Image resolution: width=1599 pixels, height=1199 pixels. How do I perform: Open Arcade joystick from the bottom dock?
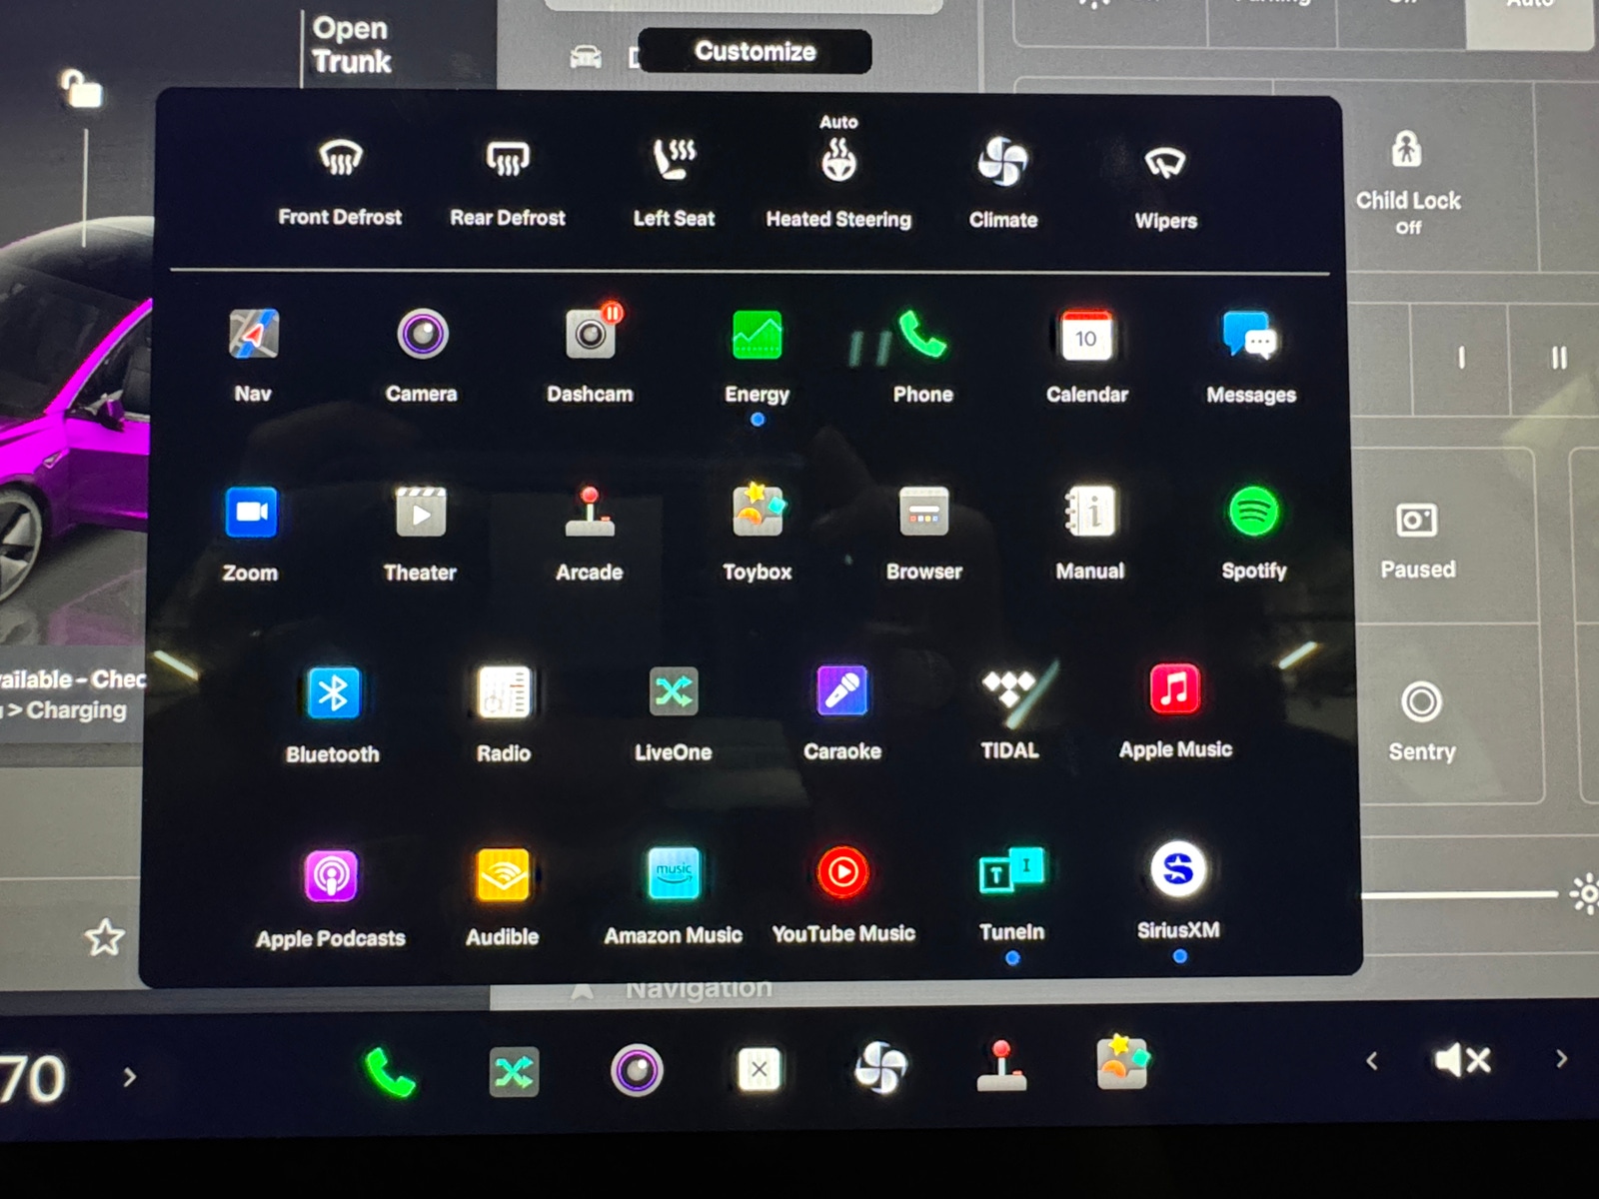click(x=1001, y=1066)
